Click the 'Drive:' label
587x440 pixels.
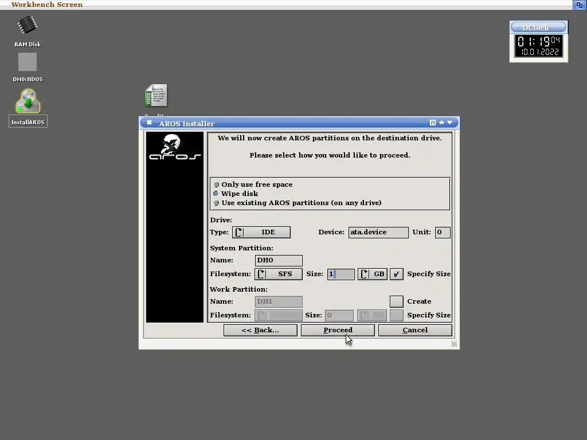pos(221,220)
